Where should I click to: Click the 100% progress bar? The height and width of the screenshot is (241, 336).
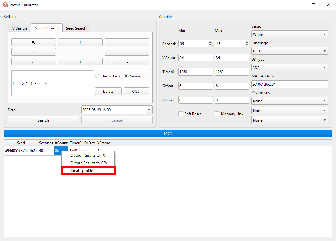pos(168,133)
